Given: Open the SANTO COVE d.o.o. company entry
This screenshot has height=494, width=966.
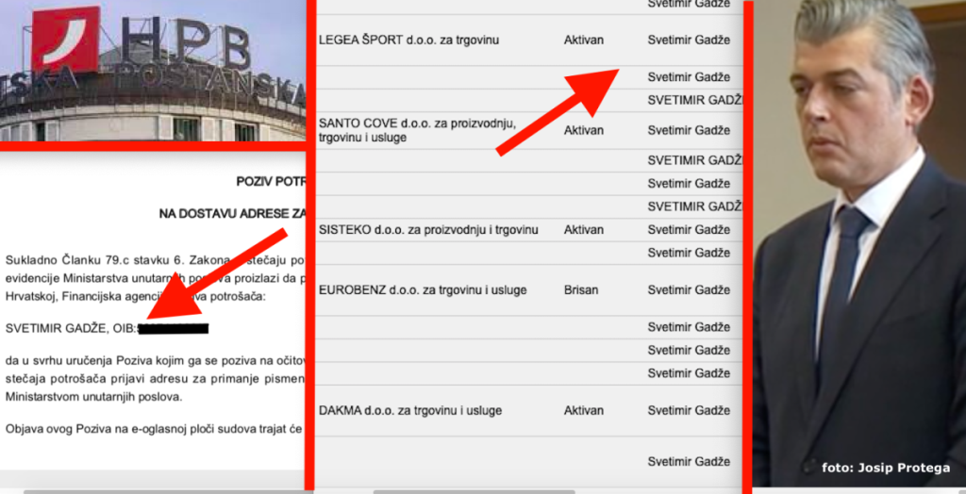Looking at the screenshot, I should click(x=417, y=131).
